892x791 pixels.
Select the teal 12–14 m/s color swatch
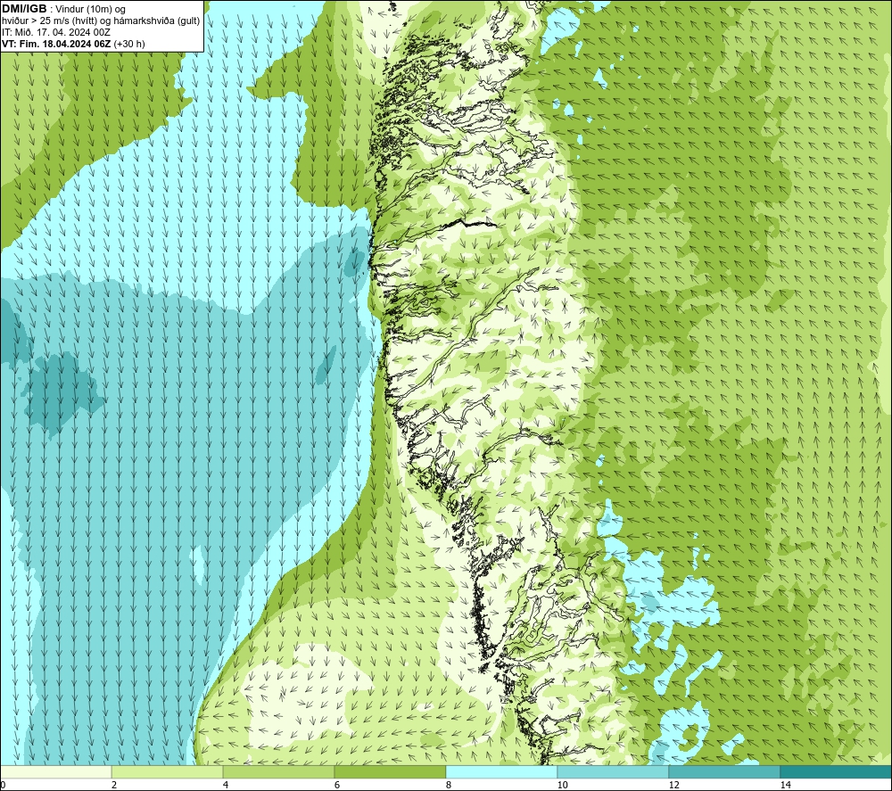tap(724, 771)
